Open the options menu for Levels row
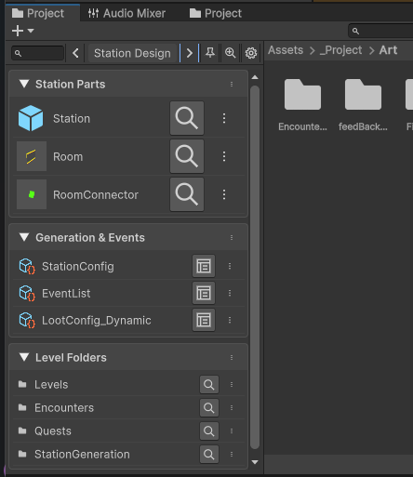Screen dimensions: 413x477 click(x=232, y=385)
